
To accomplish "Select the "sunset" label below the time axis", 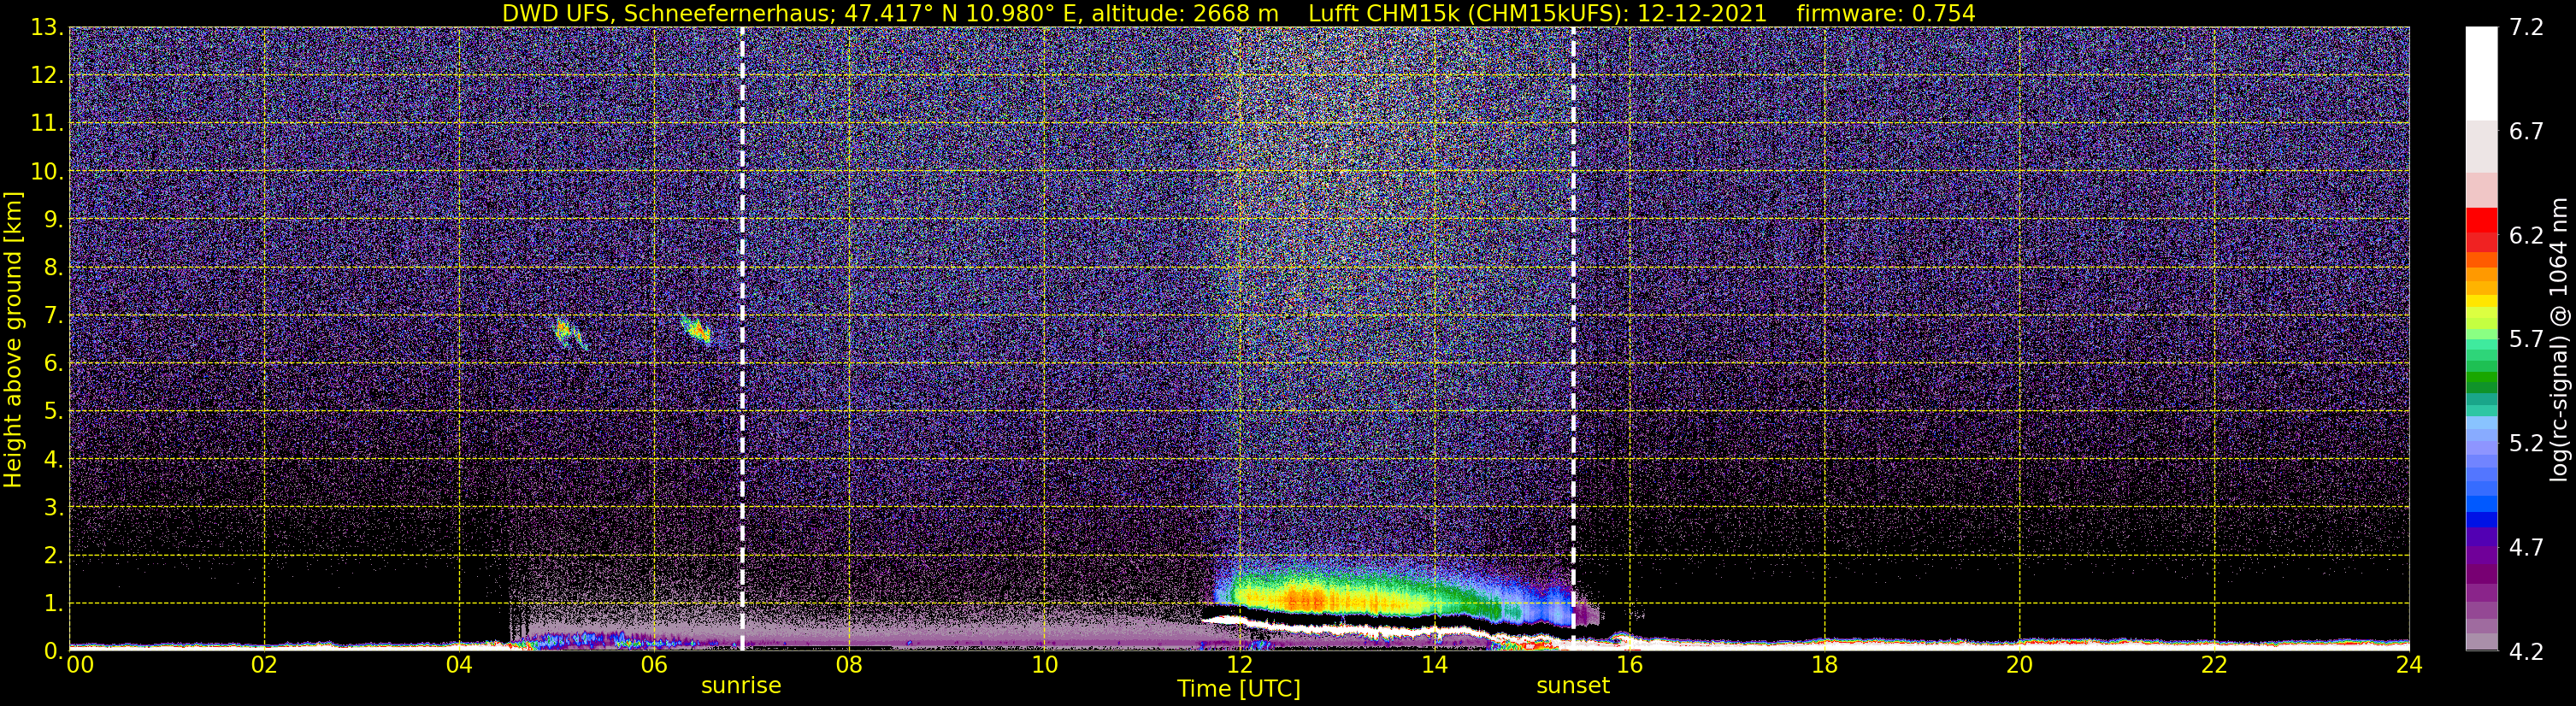I will [1573, 686].
